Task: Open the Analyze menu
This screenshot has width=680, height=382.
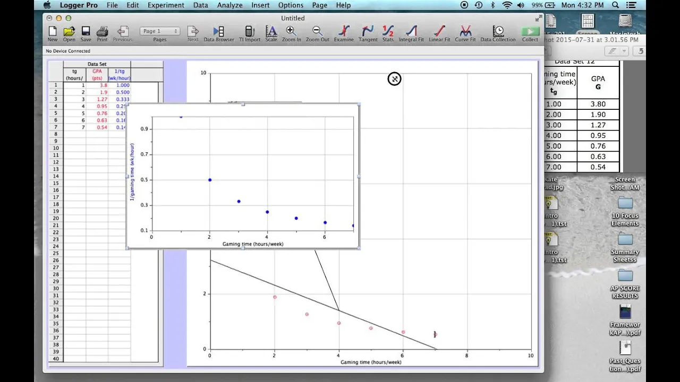Action: point(229,5)
